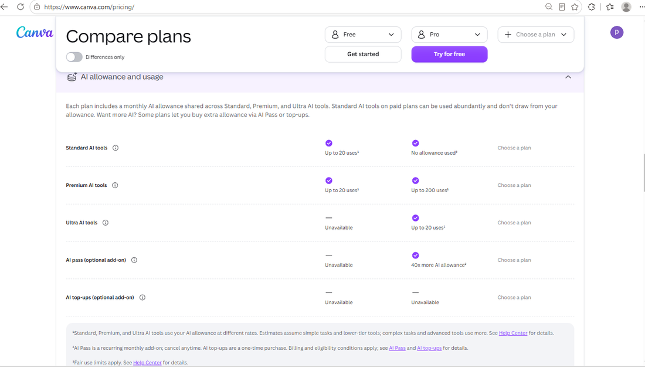Image resolution: width=645 pixels, height=368 pixels.
Task: Click Free plan checkmark for Premium AI tools
Action: point(329,180)
